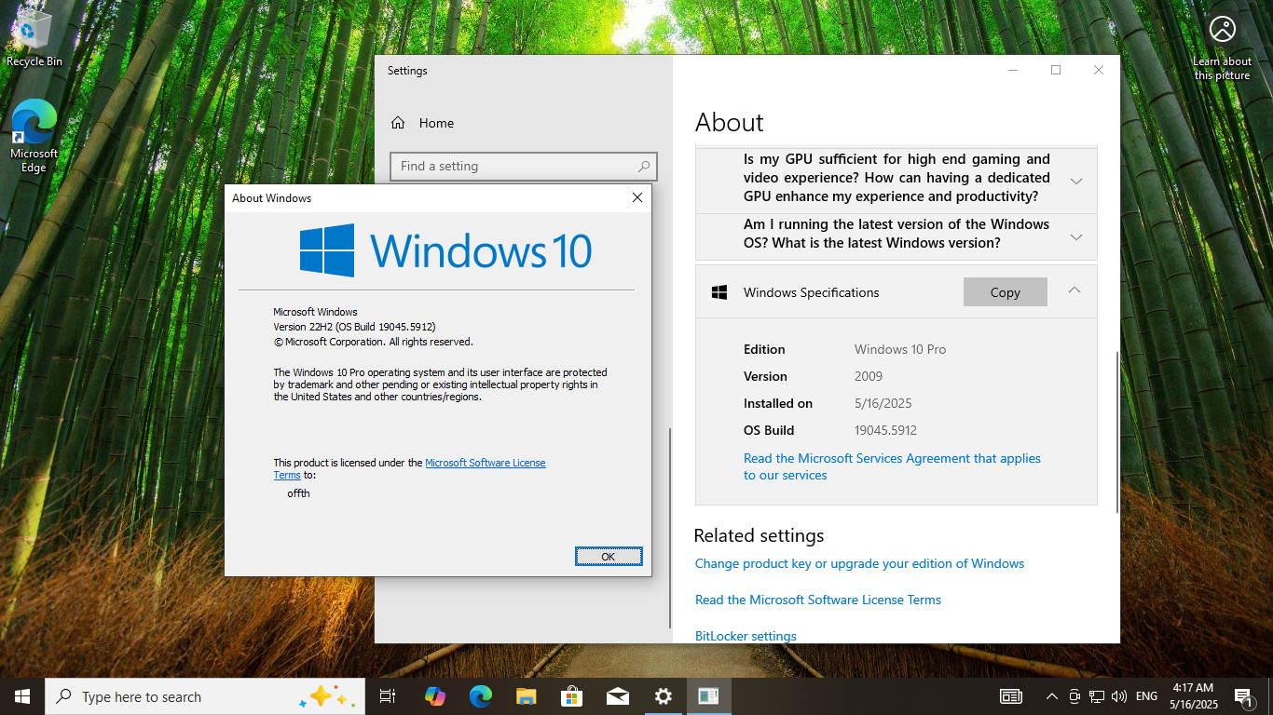Open Change product key or upgrade edition

coord(859,563)
